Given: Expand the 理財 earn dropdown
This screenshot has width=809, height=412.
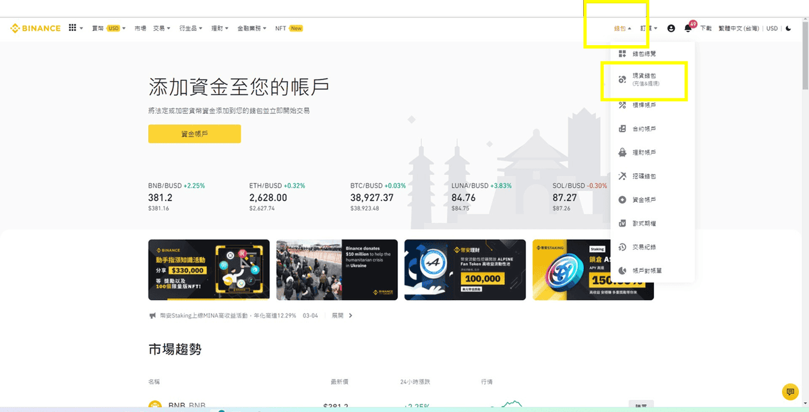Looking at the screenshot, I should tap(220, 28).
